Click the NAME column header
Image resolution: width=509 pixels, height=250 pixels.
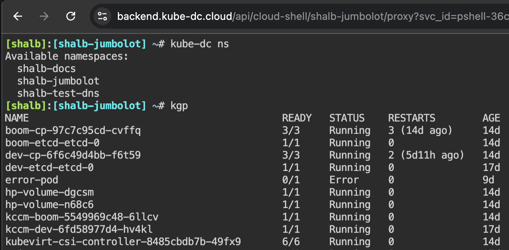coord(17,118)
